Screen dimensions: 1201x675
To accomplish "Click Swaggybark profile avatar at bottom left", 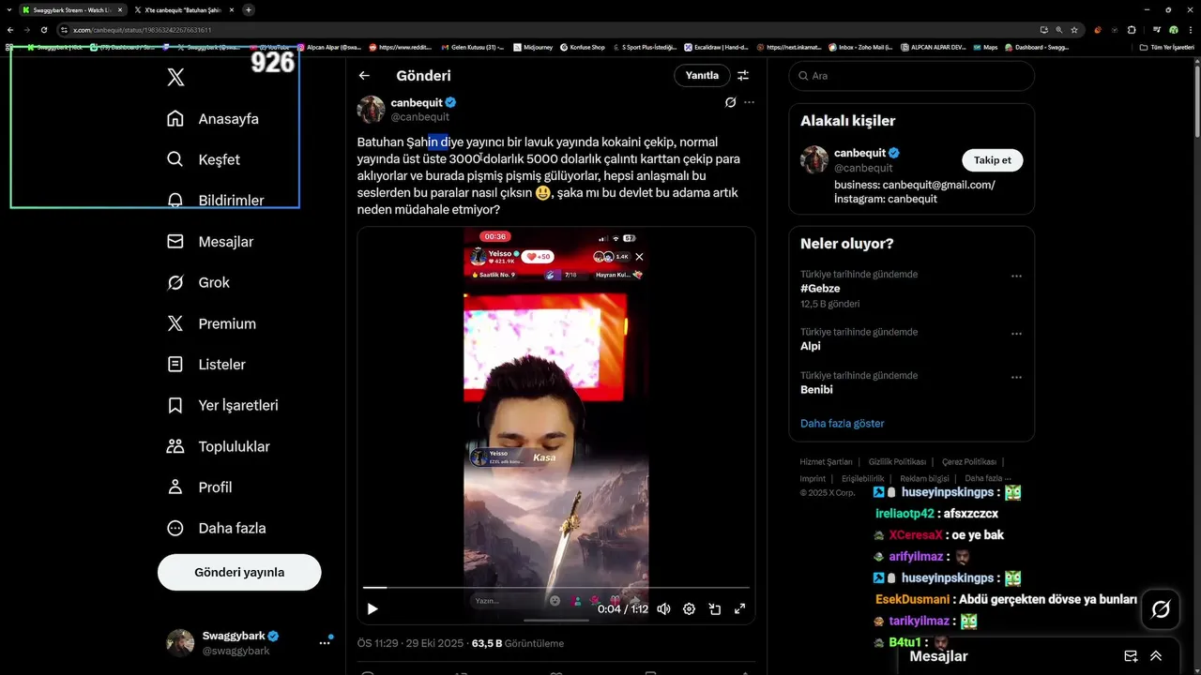I will (x=180, y=642).
